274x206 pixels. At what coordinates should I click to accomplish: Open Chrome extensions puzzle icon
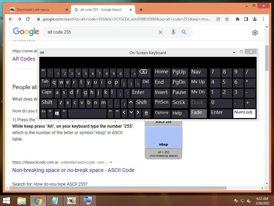tap(238, 19)
